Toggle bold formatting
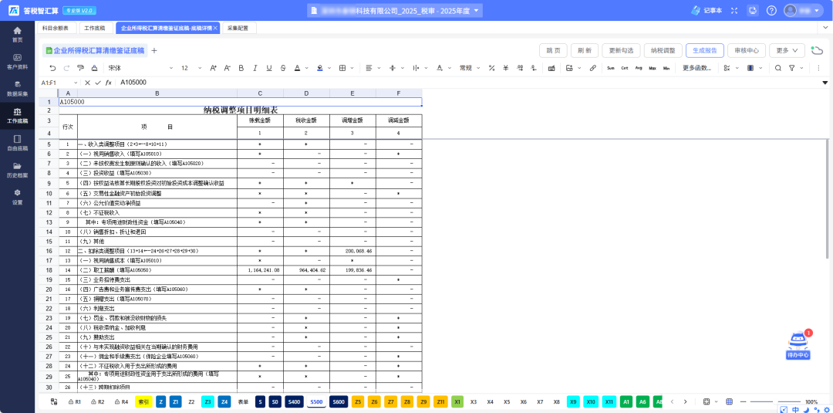Screen dimensions: 833x413 click(241, 68)
